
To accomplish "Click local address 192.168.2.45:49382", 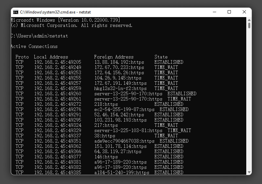I will click(58, 167).
